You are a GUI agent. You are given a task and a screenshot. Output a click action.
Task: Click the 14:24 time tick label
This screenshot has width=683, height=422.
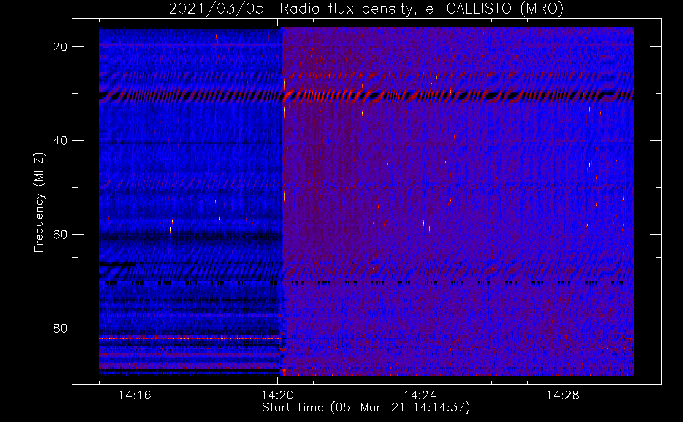tap(420, 395)
